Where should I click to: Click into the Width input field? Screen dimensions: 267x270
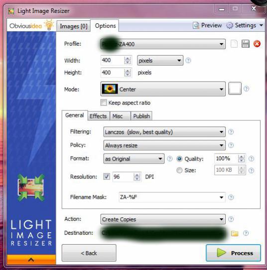click(x=112, y=60)
